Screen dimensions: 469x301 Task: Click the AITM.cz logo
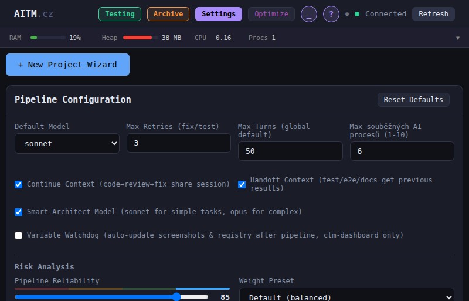pos(33,13)
